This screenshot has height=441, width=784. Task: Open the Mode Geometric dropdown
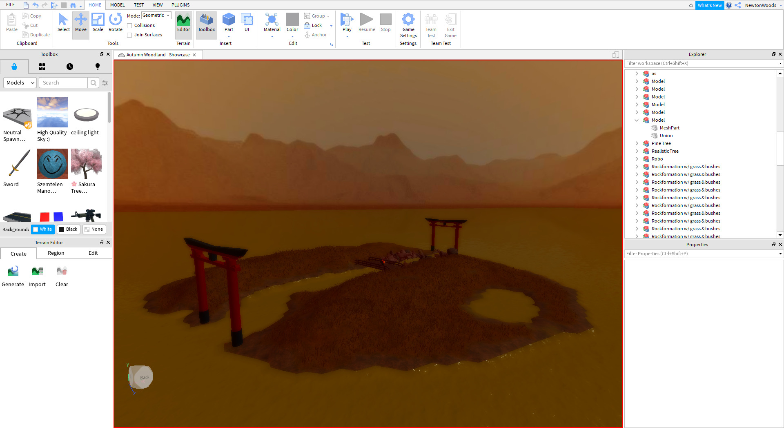(156, 16)
